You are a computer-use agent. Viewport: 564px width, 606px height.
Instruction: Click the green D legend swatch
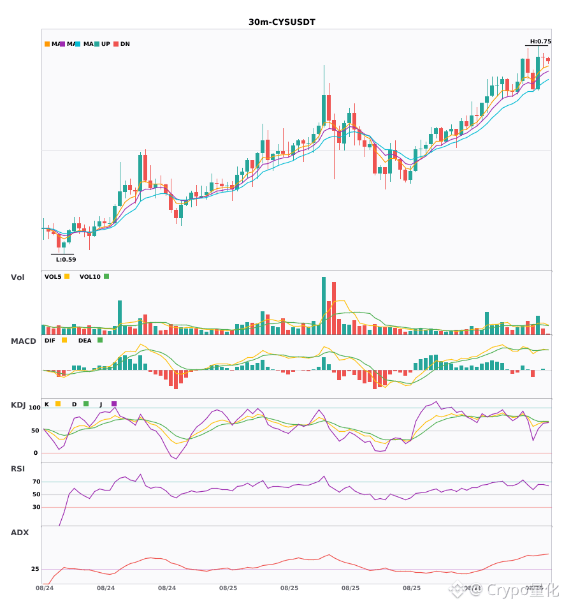point(86,404)
